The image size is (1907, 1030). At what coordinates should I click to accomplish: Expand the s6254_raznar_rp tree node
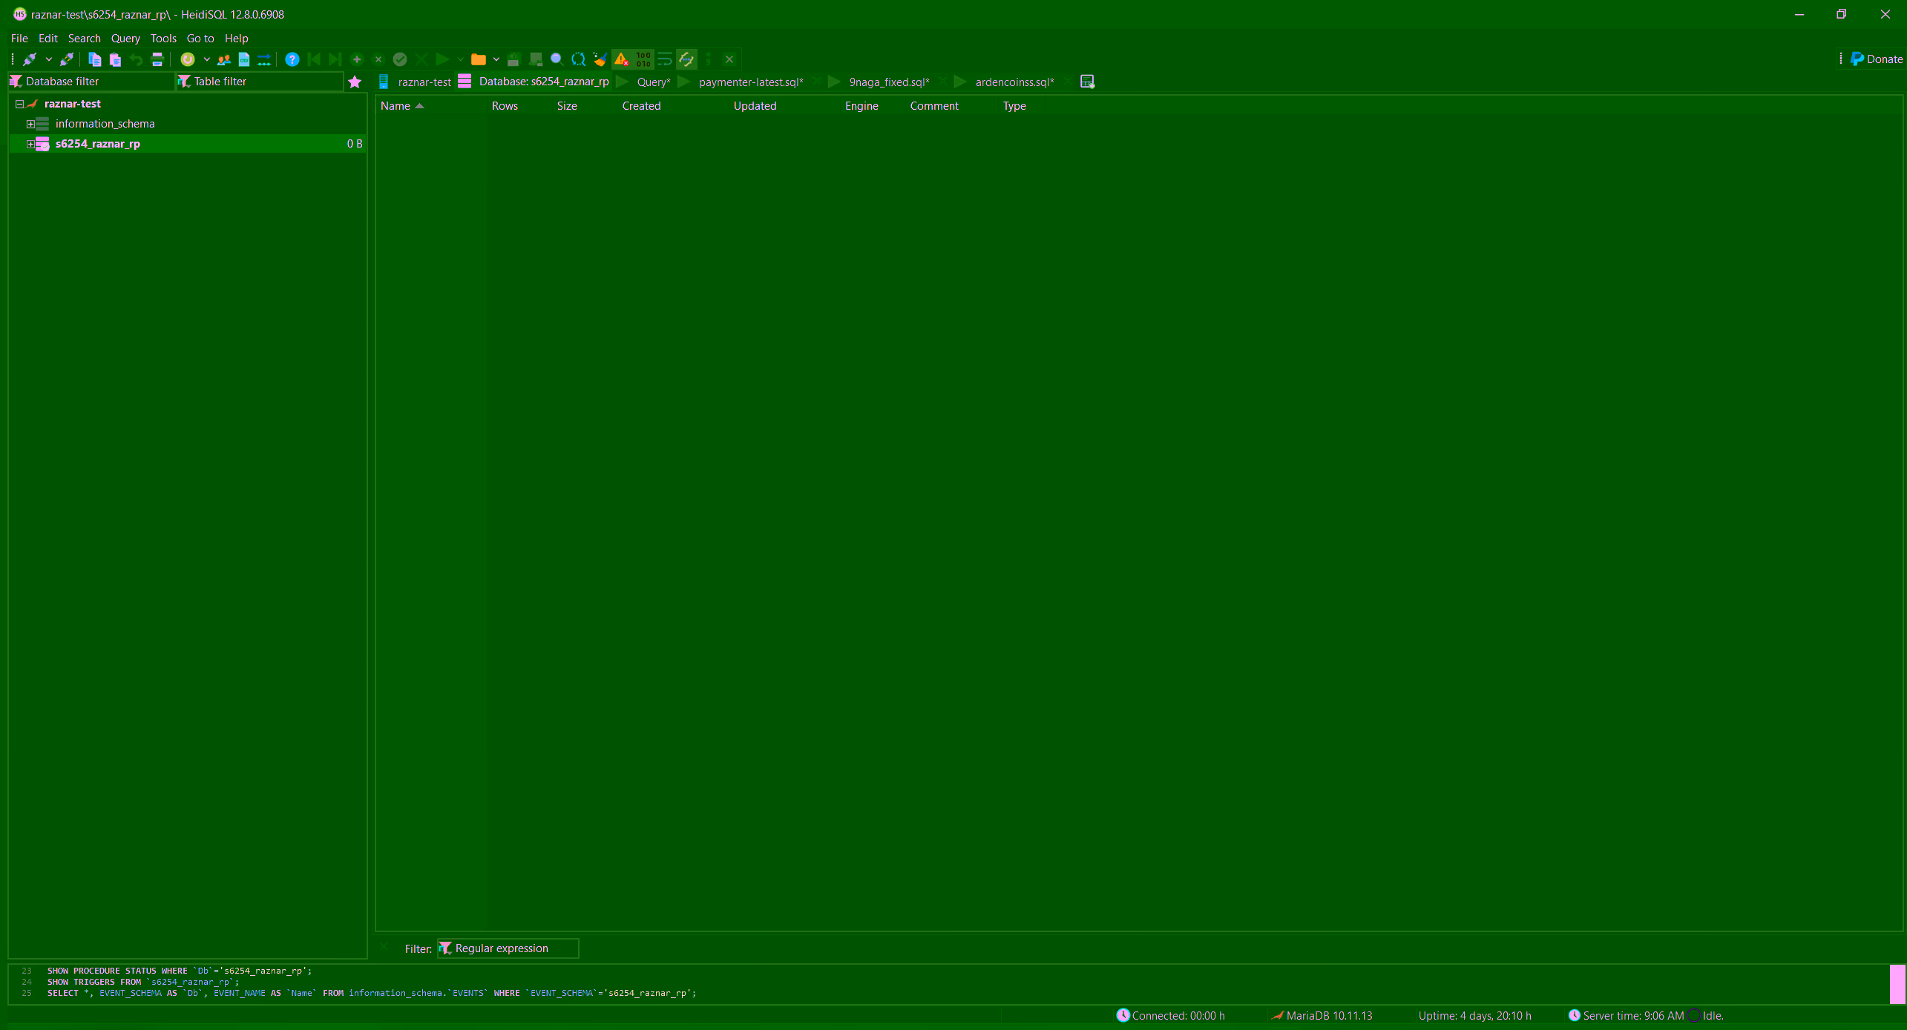coord(30,144)
